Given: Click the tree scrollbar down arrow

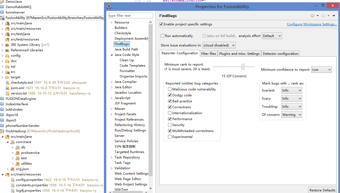Looking at the screenshot, I should click(x=150, y=188).
